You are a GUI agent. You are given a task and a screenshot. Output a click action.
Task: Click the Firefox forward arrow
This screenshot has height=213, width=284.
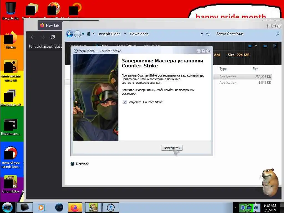[42, 37]
